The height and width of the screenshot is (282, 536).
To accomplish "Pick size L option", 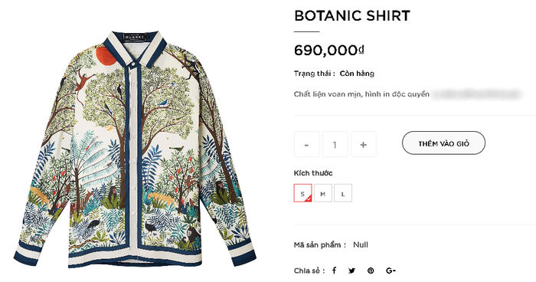I will tap(343, 193).
